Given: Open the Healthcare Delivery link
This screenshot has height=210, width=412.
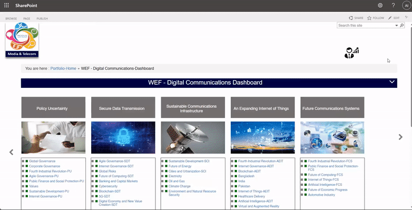Looking at the screenshot, I should pyautogui.click(x=251, y=196).
